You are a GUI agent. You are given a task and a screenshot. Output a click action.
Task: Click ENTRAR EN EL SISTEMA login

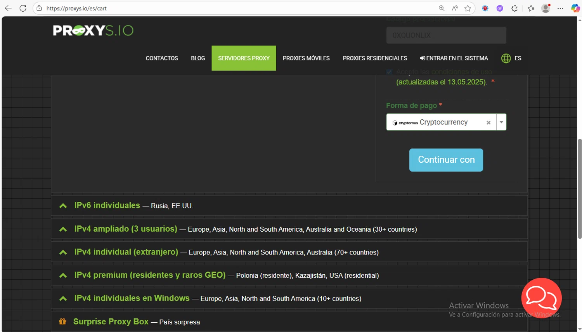[x=454, y=58]
